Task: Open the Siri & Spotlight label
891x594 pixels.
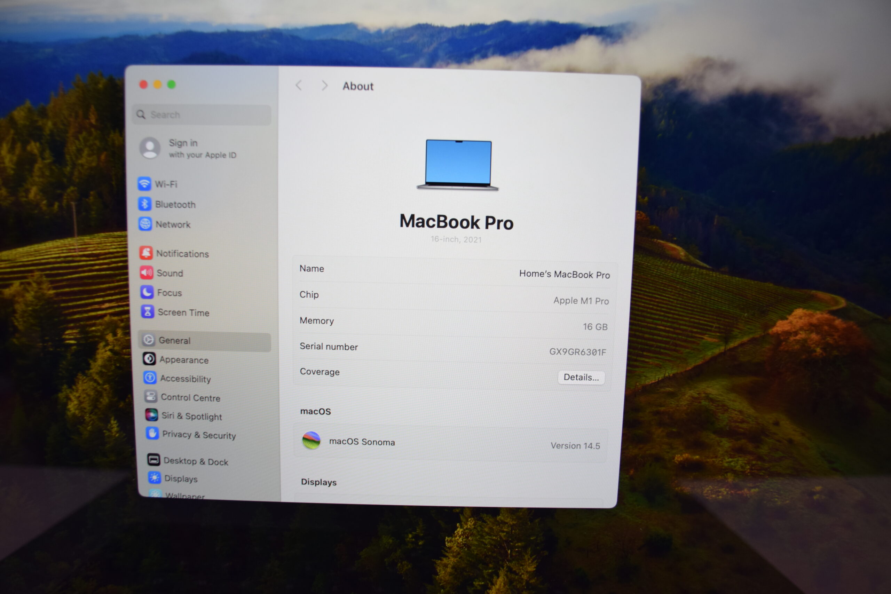Action: tap(192, 416)
